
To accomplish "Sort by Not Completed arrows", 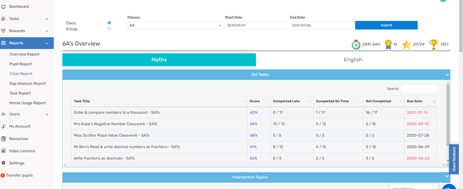I will (x=401, y=101).
